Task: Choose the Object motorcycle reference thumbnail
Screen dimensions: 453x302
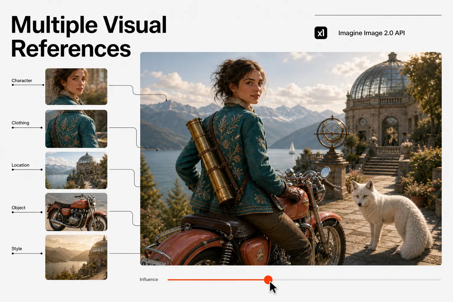Action: click(x=76, y=212)
